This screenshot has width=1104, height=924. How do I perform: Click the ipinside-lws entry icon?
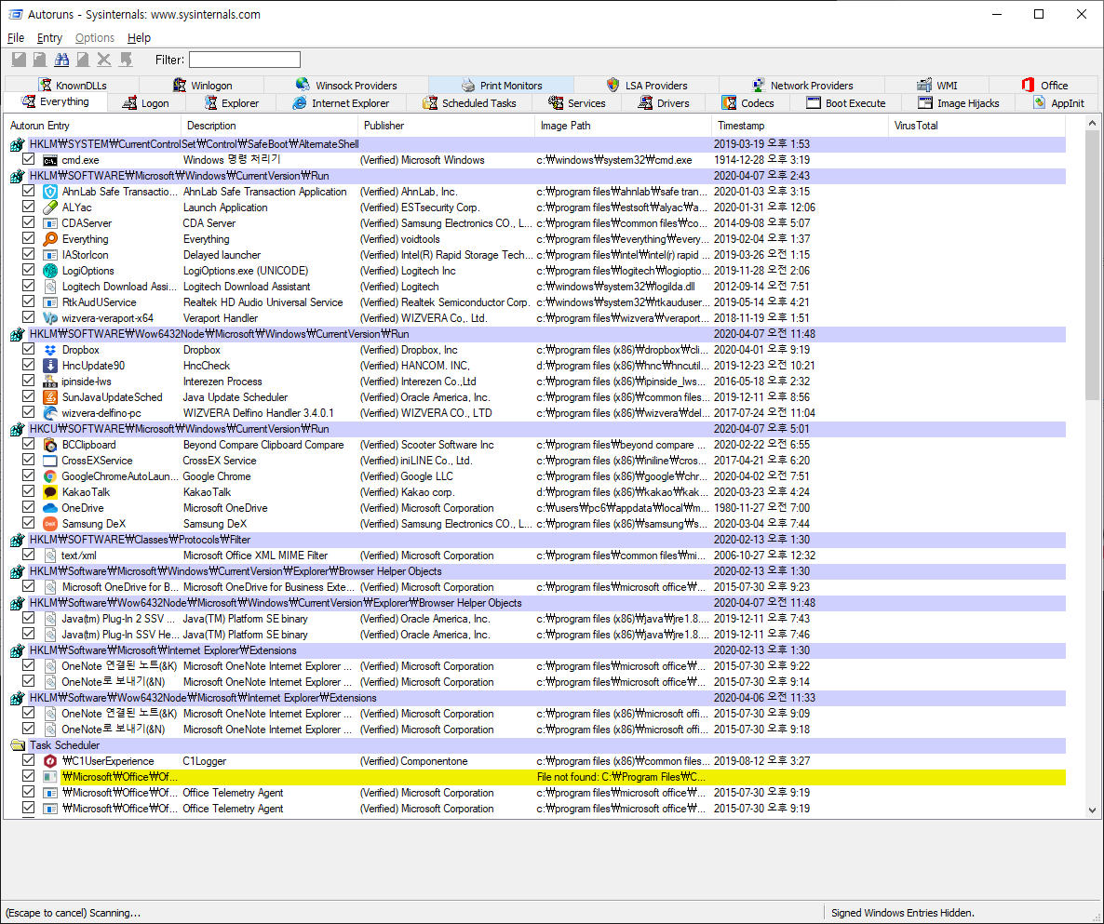coord(50,382)
